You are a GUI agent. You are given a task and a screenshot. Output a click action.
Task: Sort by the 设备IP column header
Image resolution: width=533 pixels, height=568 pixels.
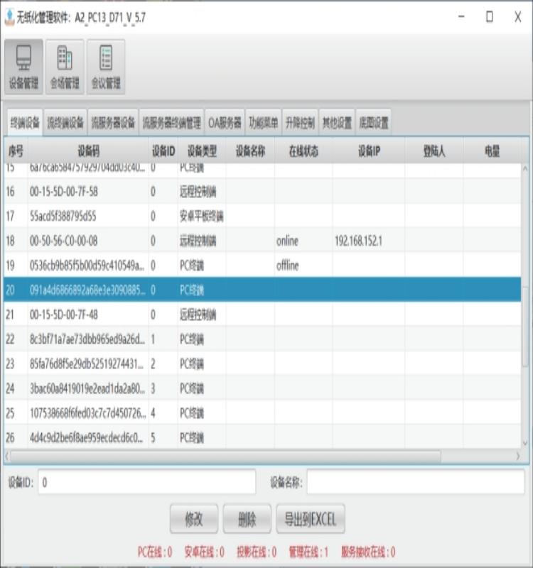(368, 151)
